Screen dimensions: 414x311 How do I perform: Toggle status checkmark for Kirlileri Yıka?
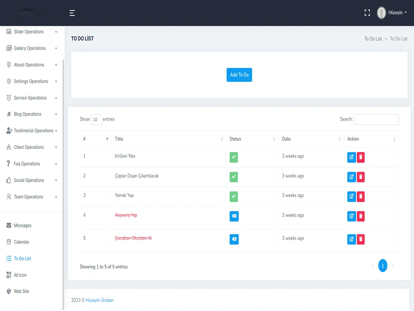point(233,157)
